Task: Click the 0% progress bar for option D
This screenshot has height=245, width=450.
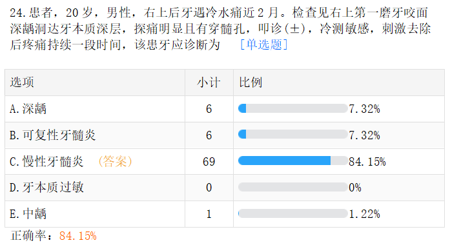Action: click(292, 187)
